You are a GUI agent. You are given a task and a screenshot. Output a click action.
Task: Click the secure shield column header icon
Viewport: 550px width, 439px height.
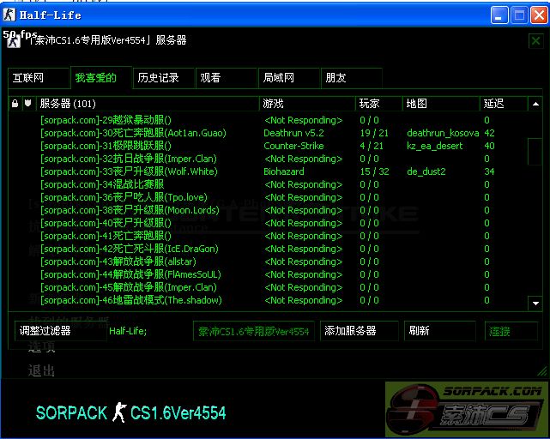[27, 104]
